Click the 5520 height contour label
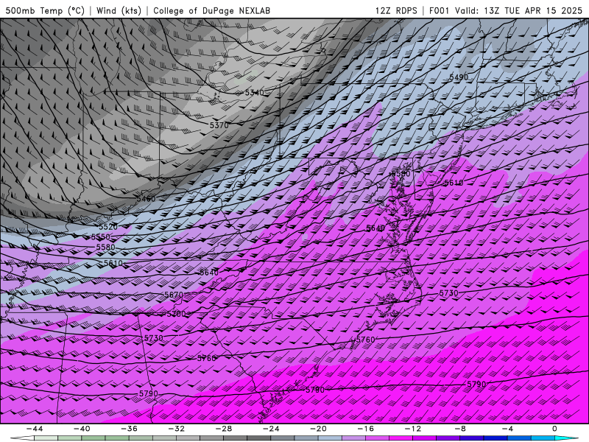 click(x=108, y=227)
